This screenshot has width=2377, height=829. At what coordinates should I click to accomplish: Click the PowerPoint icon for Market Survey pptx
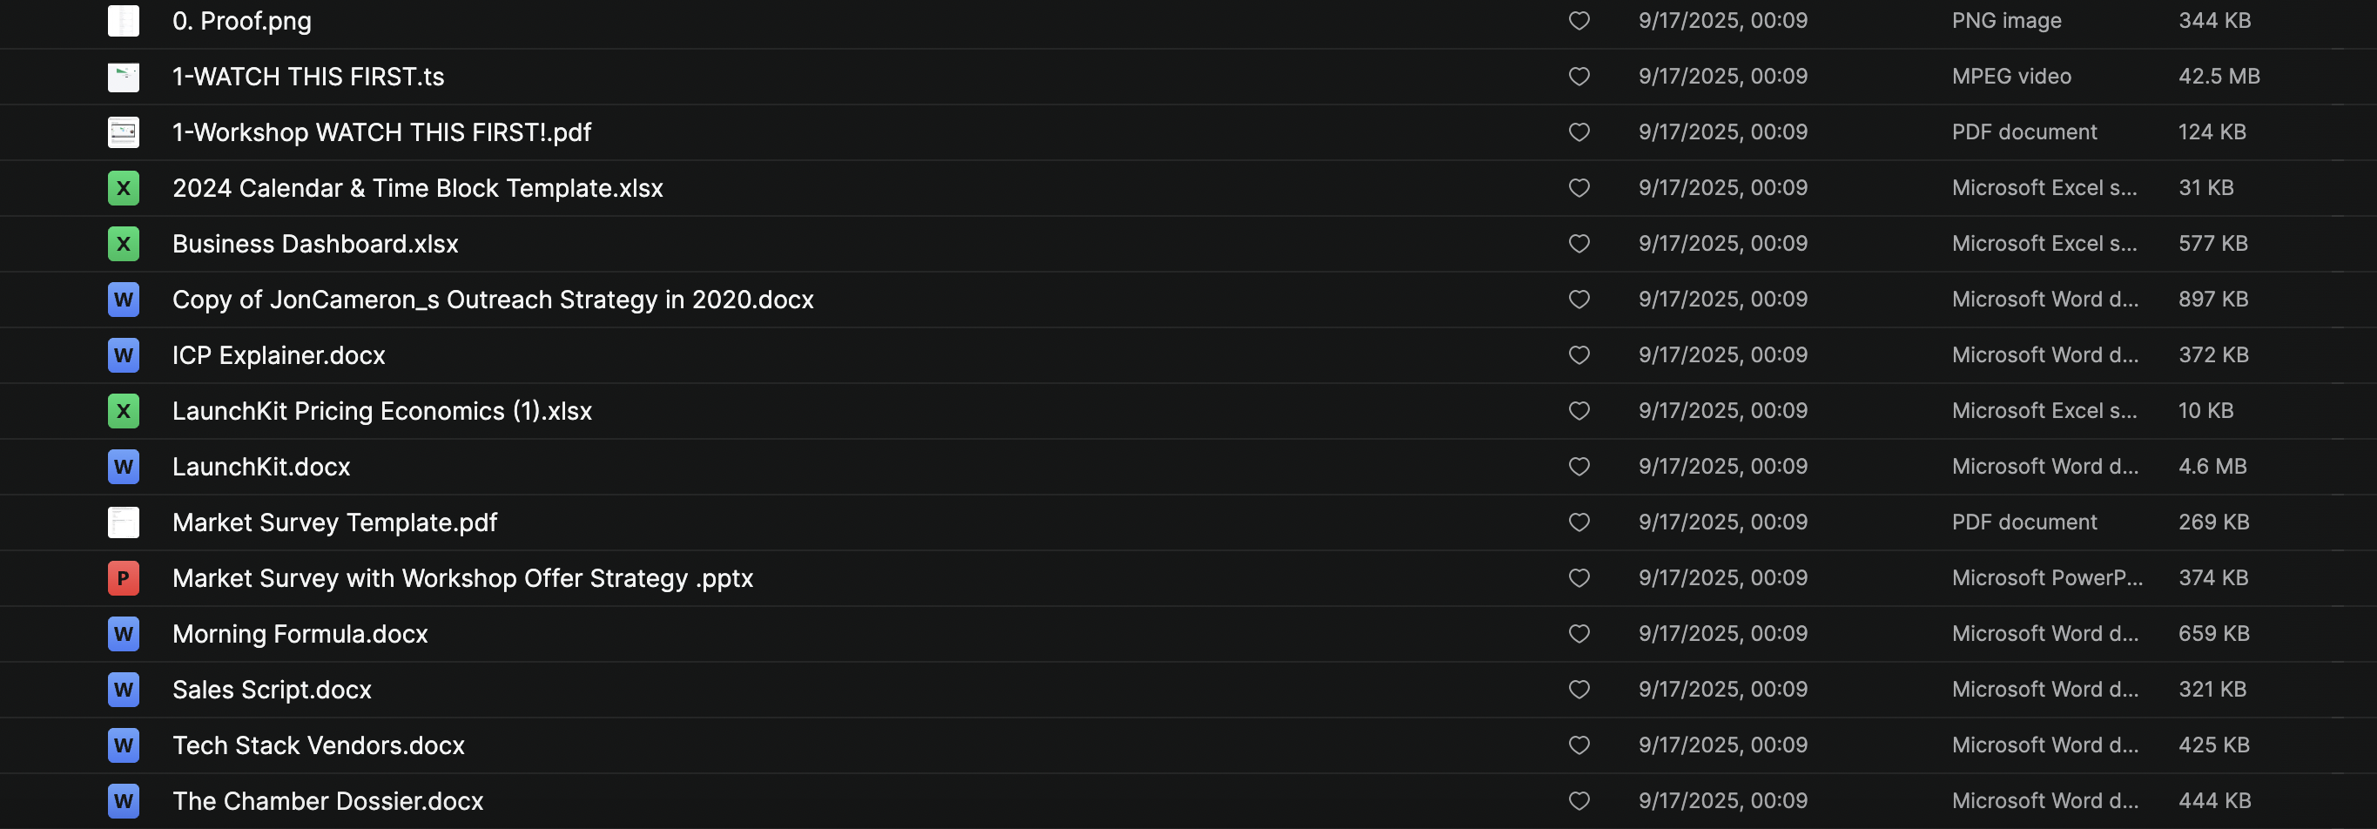pyautogui.click(x=123, y=578)
